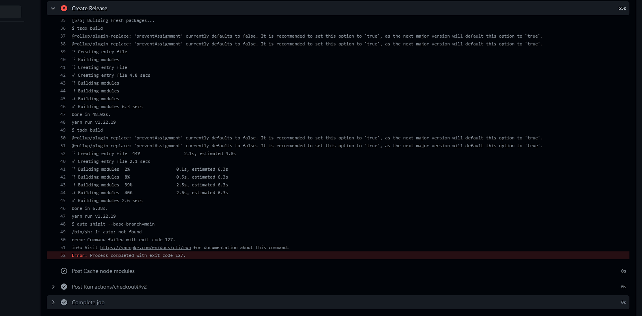Click the 'Building modules 39%' progress line

click(150, 185)
